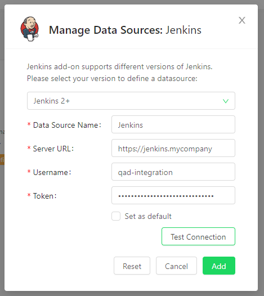This screenshot has width=264, height=296.
Task: Reset the data source form
Action: tap(132, 266)
